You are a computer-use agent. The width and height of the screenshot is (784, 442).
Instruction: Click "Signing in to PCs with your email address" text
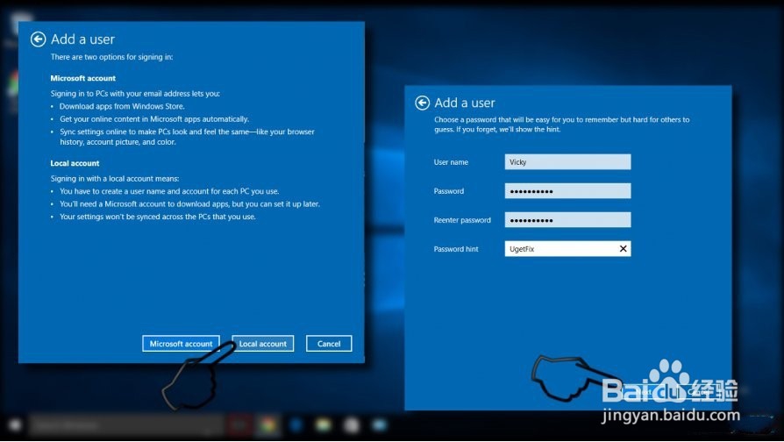point(135,94)
